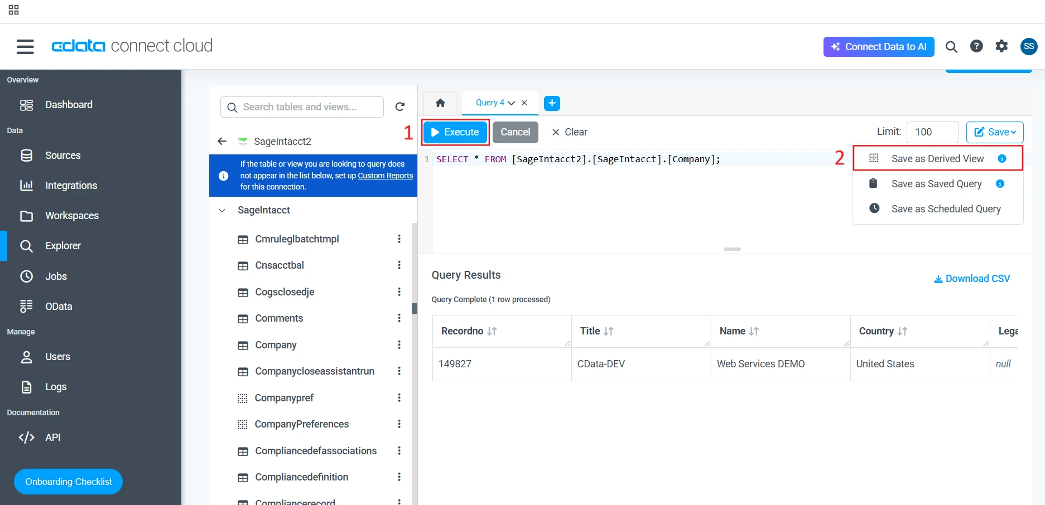Close the Query 4 tab

pos(524,103)
